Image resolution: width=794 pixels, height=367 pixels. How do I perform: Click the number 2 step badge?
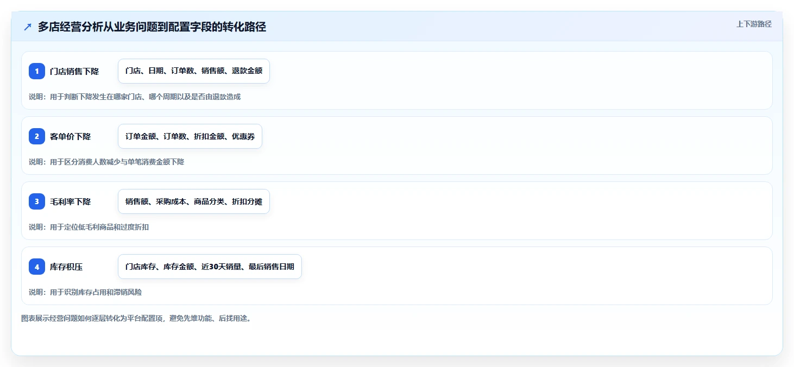coord(37,136)
